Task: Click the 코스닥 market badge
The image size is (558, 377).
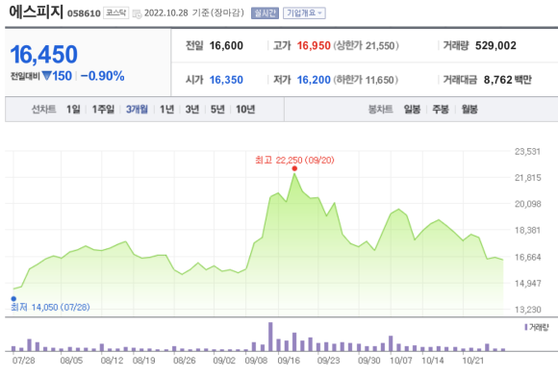Action: 116,13
